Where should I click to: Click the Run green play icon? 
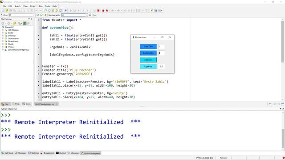(x=71, y=11)
